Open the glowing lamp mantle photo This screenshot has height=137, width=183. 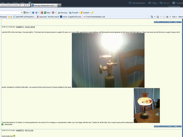click(x=108, y=60)
